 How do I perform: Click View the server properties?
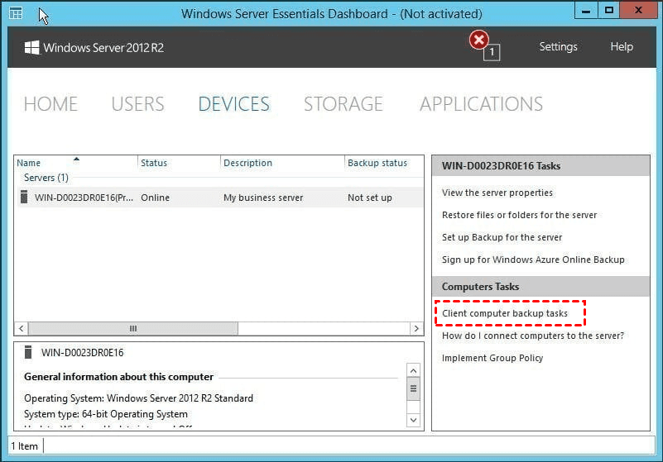(497, 193)
